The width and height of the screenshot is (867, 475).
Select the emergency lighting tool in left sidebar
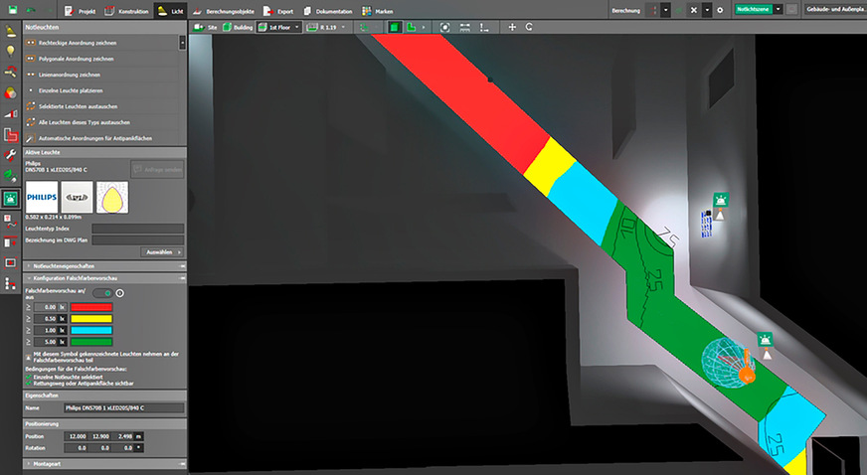pyautogui.click(x=11, y=197)
